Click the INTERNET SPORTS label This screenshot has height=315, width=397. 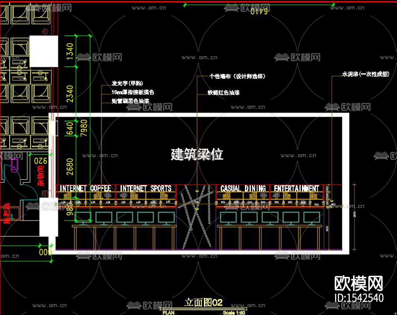146,188
